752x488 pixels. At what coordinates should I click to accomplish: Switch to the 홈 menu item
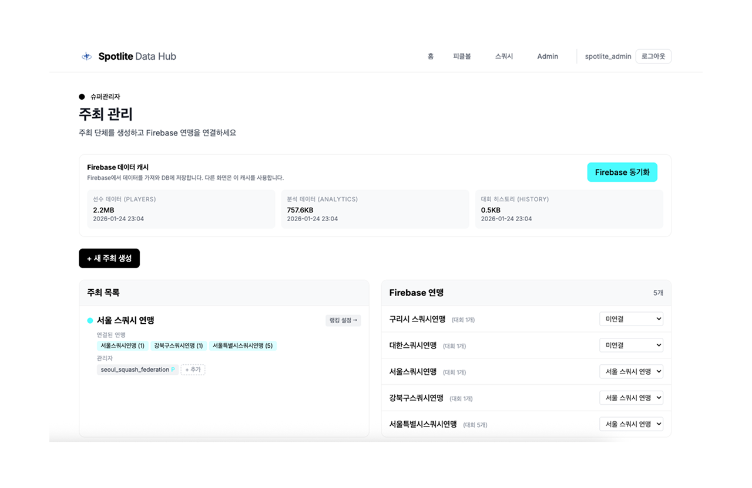pyautogui.click(x=431, y=56)
